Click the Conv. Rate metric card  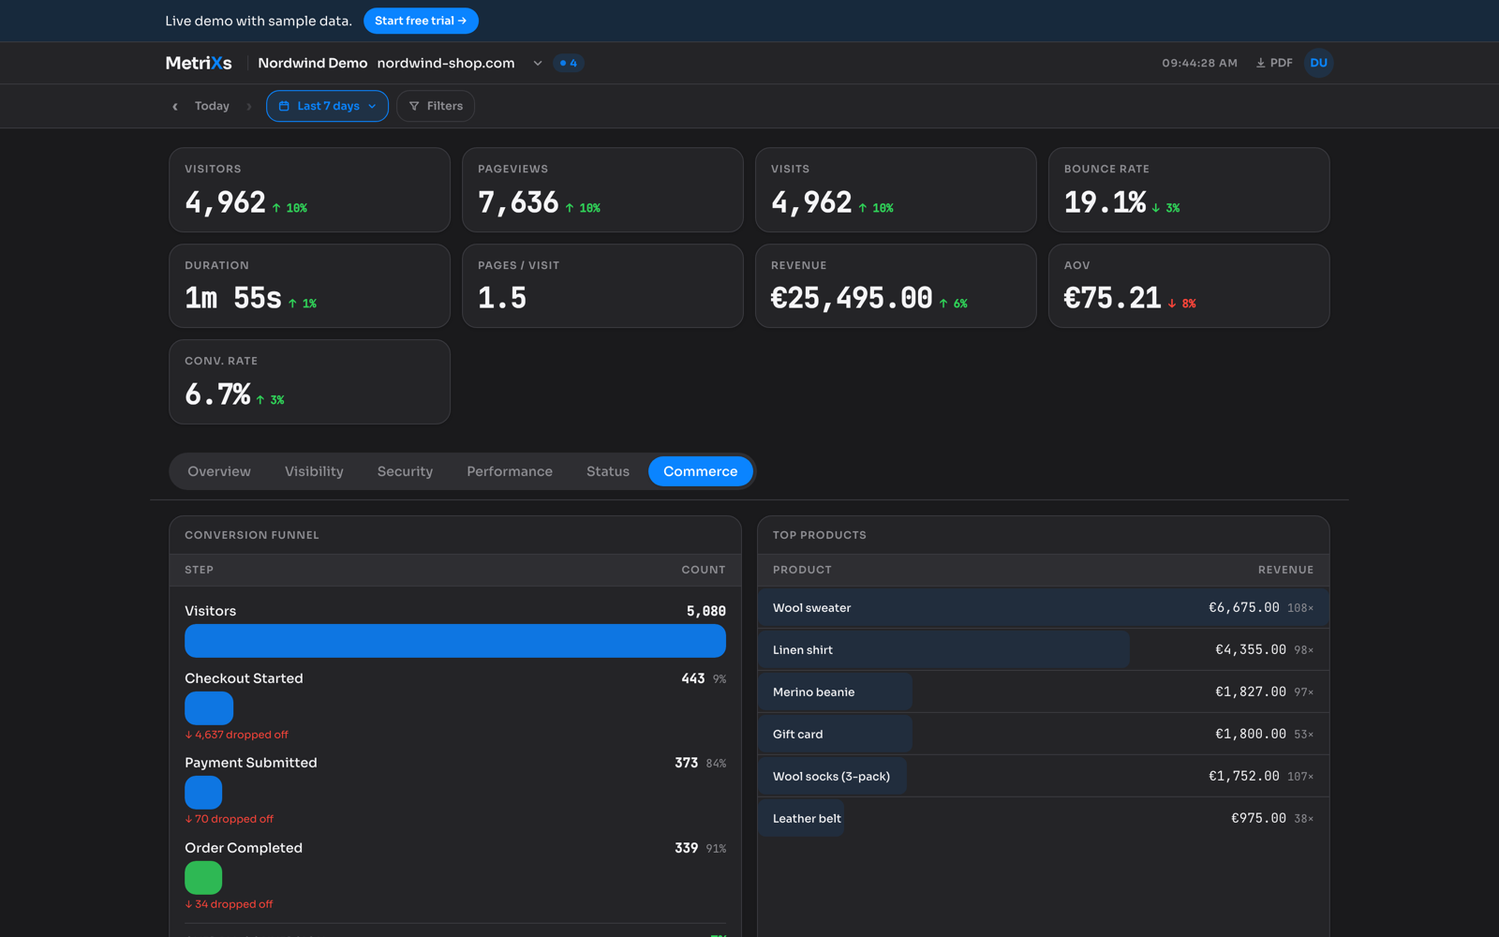(309, 381)
